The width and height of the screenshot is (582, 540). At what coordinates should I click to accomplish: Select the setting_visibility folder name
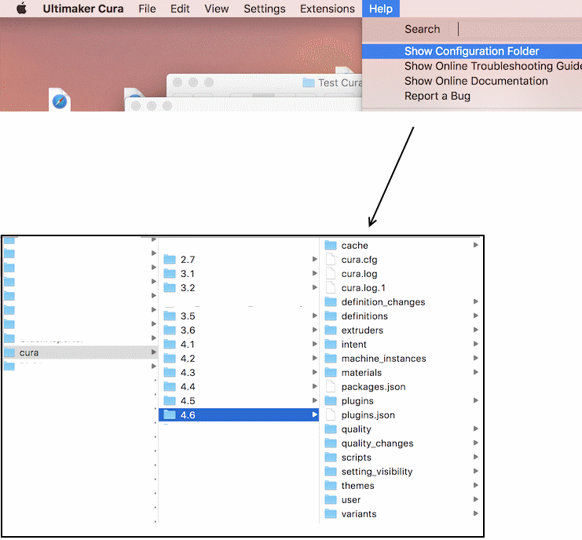click(377, 472)
